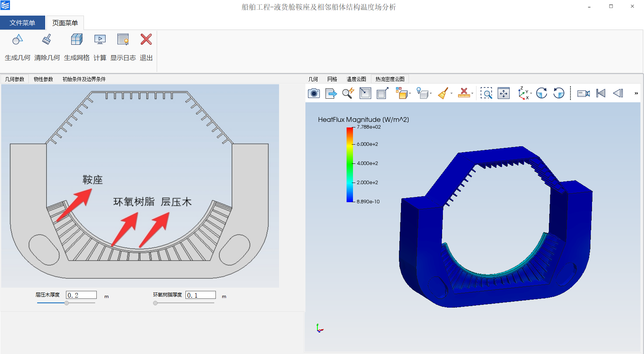Open dropdown arrow next to XYZ axes icon
The height and width of the screenshot is (354, 644).
[x=531, y=94]
